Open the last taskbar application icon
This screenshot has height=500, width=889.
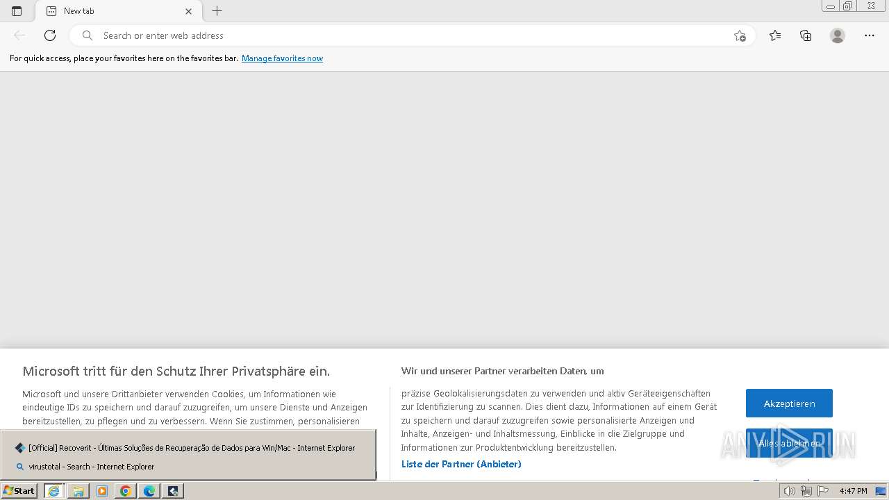[173, 491]
